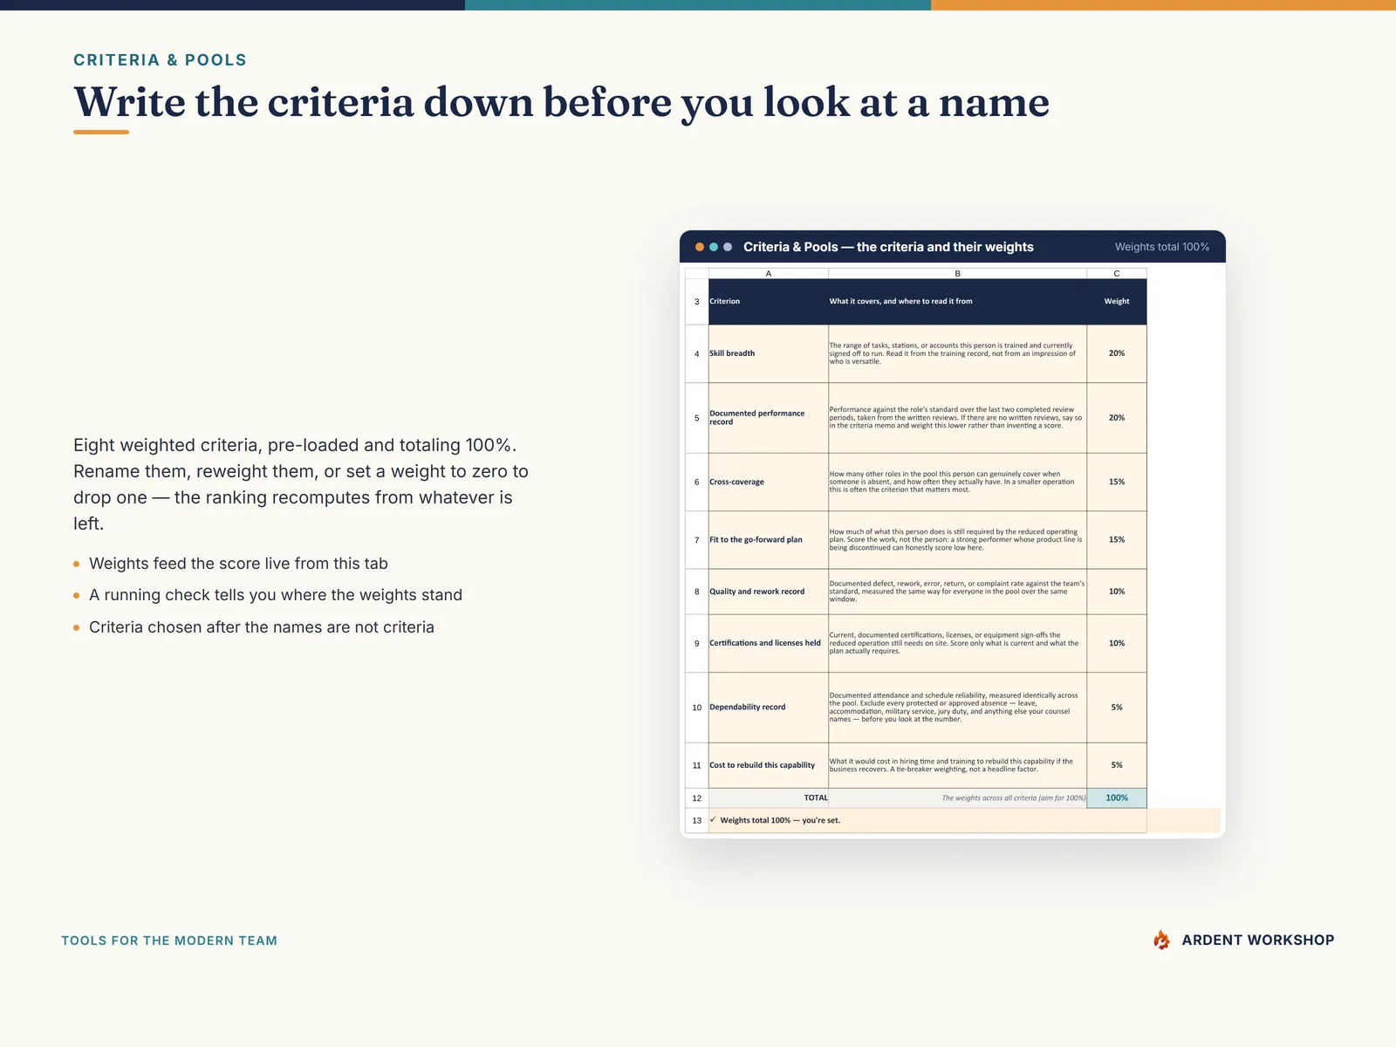Click 'Certifications and licenses held' cell
The width and height of the screenshot is (1396, 1047).
click(x=769, y=643)
